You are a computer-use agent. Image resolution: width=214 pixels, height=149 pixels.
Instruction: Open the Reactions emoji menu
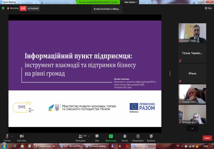[x=151, y=138]
